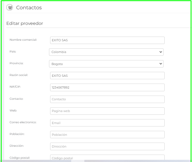Select the Contacto input field
Viewport: 192px width, 162px height.
pos(107,99)
